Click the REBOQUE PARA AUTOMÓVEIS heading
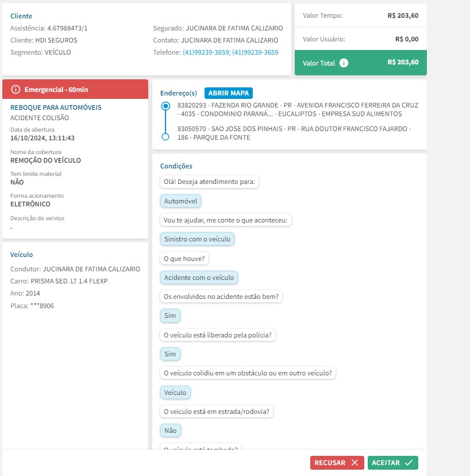Image resolution: width=470 pixels, height=476 pixels. click(56, 108)
